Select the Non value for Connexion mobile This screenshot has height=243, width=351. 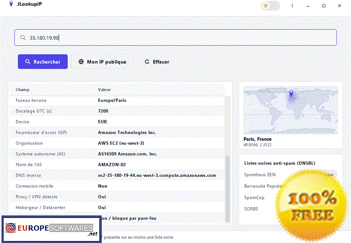click(x=102, y=186)
